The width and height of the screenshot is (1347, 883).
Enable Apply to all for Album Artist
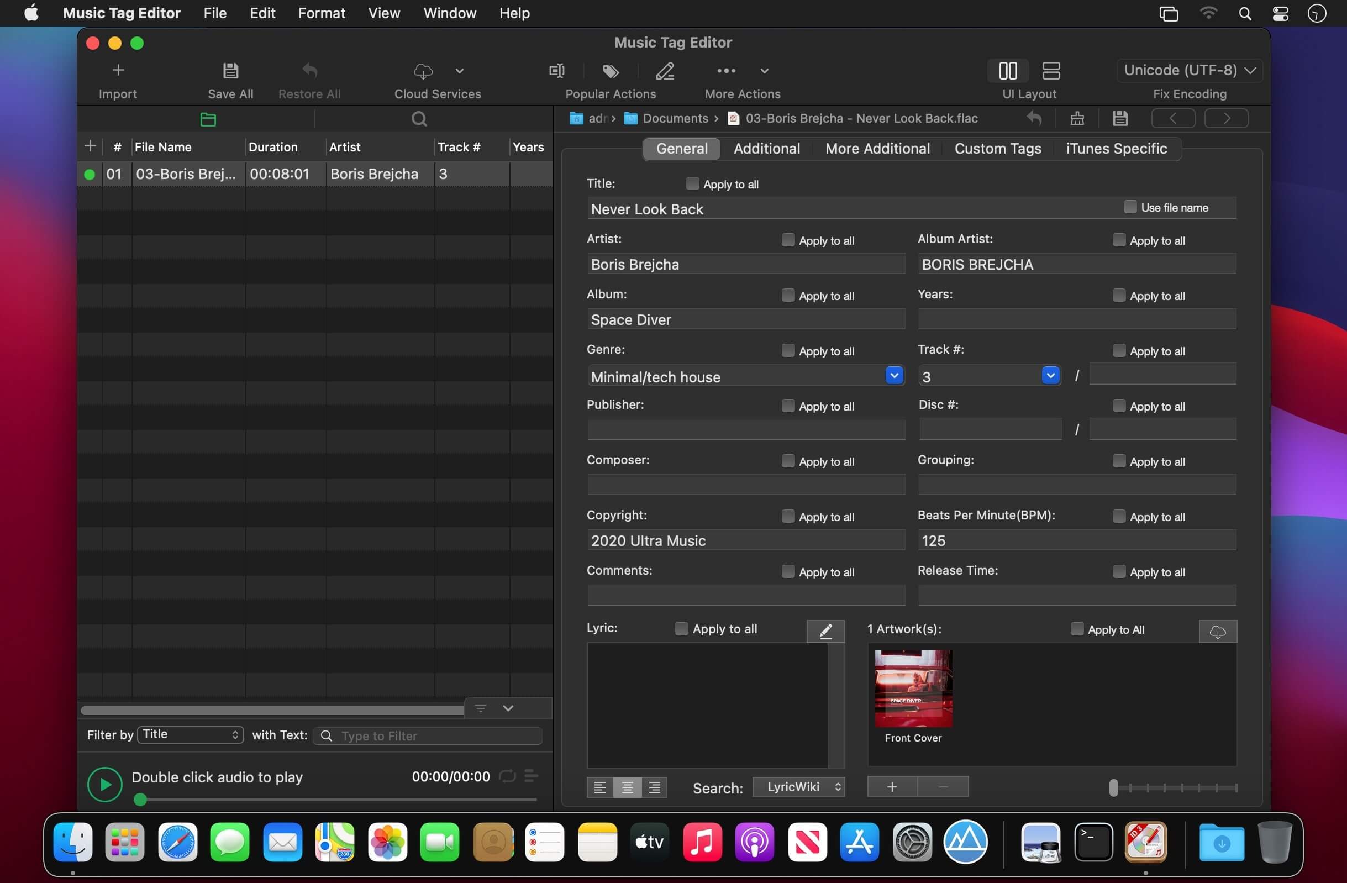[1119, 239]
